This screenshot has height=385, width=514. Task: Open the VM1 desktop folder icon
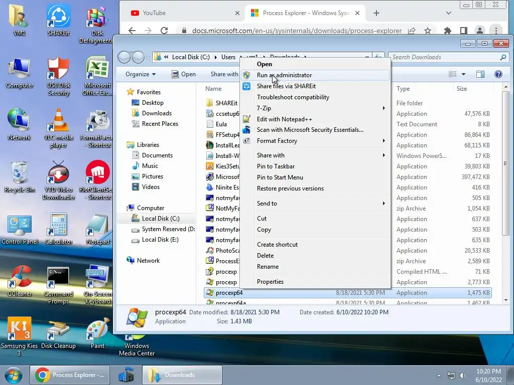[x=19, y=20]
